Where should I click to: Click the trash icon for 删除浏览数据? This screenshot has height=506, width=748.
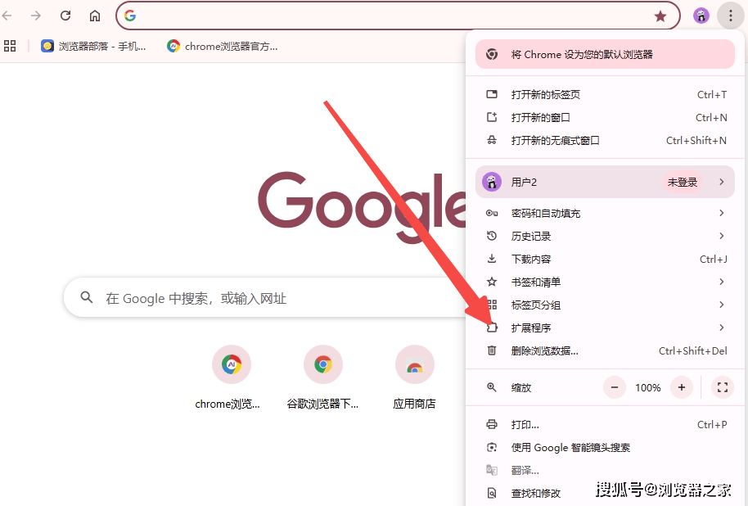[492, 351]
